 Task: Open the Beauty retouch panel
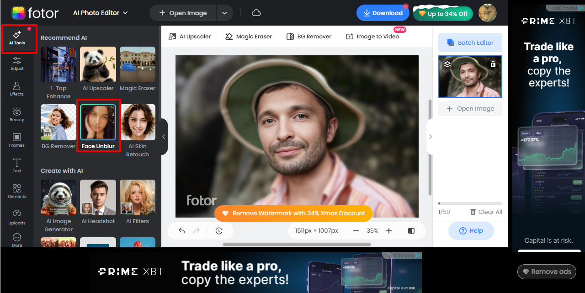point(16,114)
